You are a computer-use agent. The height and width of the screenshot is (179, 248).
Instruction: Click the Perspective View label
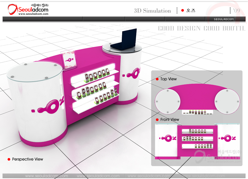click(28, 159)
